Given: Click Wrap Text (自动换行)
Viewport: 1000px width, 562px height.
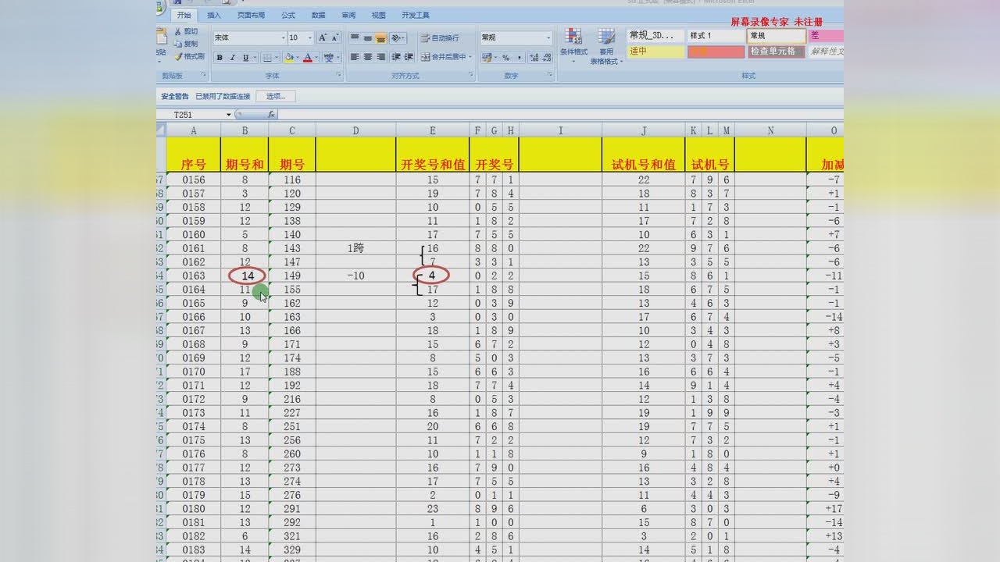Looking at the screenshot, I should point(440,37).
